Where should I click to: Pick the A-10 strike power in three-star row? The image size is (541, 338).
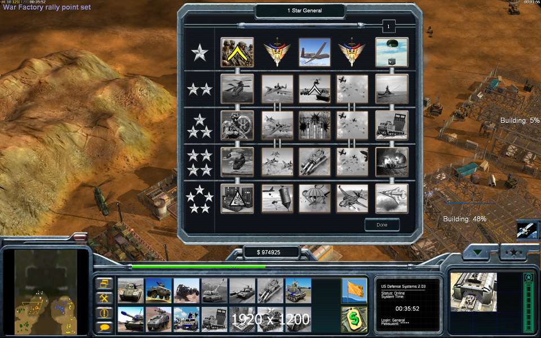click(277, 125)
